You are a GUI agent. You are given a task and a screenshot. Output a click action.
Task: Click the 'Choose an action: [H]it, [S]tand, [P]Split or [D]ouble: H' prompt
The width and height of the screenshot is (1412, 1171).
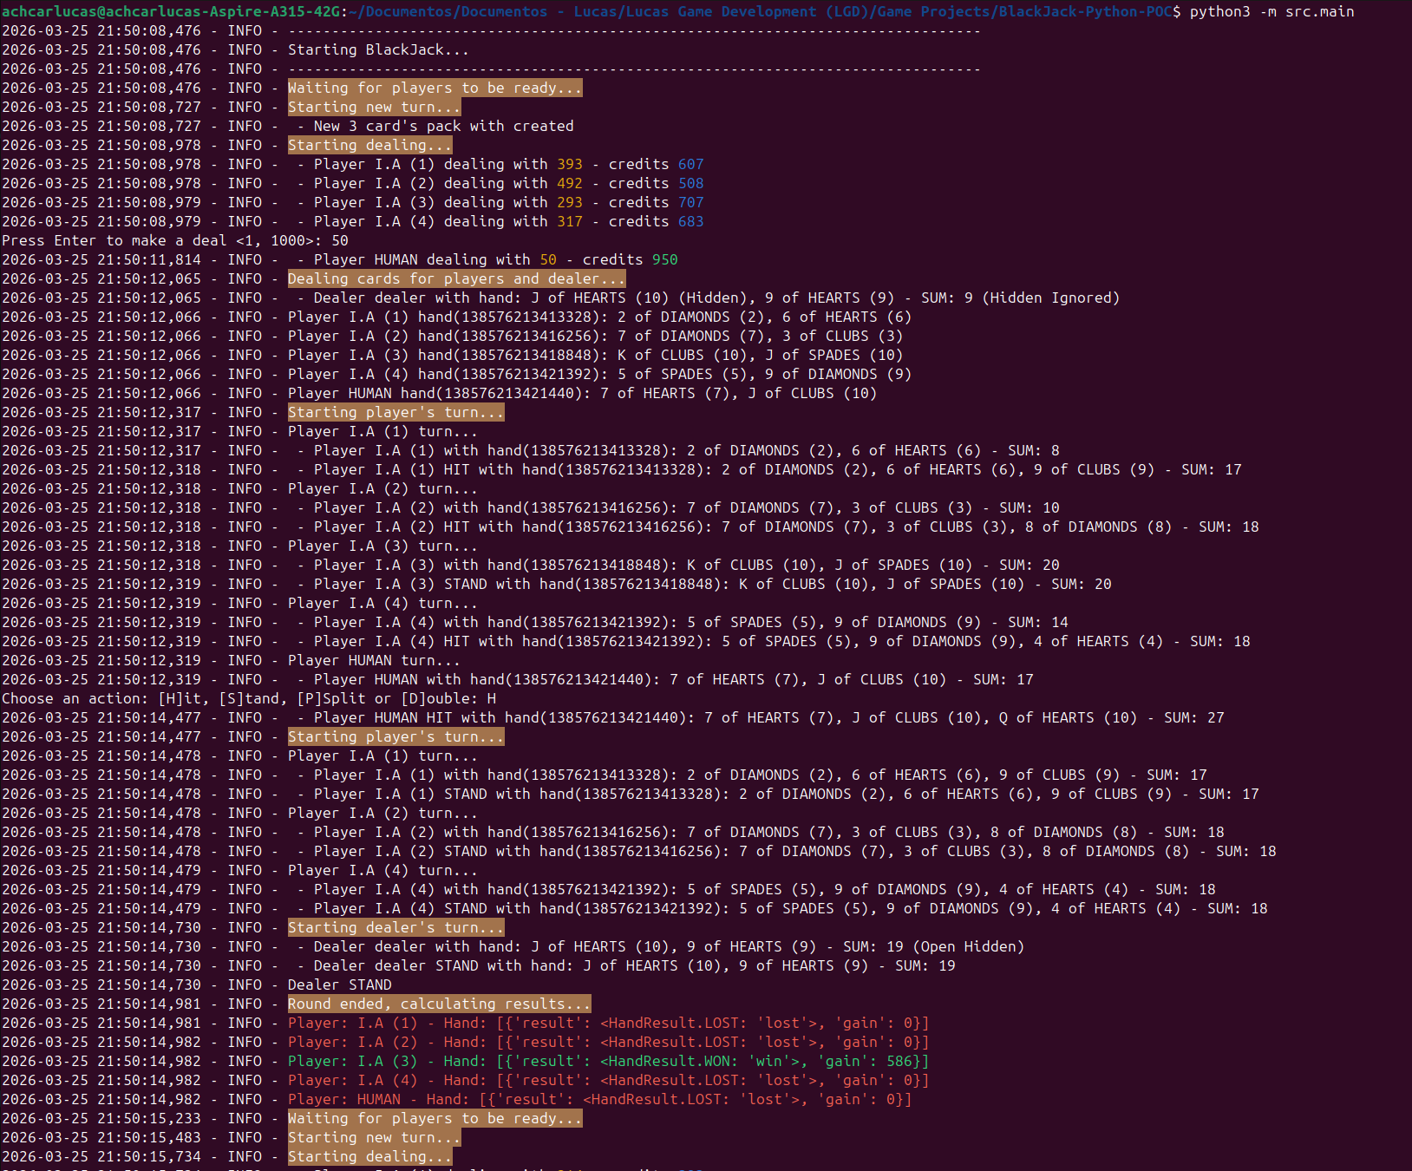[x=249, y=698]
